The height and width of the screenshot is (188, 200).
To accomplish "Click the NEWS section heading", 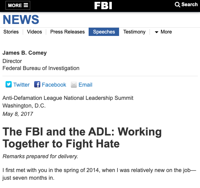I will pyautogui.click(x=21, y=20).
